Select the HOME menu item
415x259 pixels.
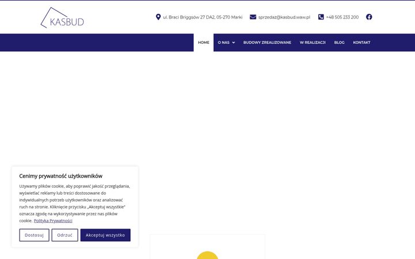[203, 43]
